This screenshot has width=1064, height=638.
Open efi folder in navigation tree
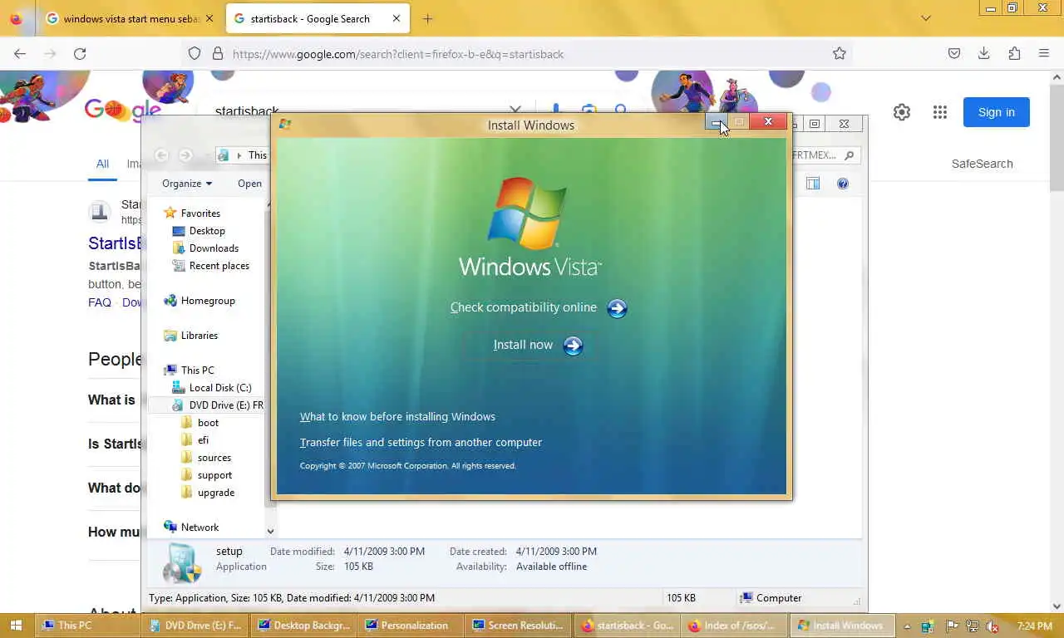203,440
